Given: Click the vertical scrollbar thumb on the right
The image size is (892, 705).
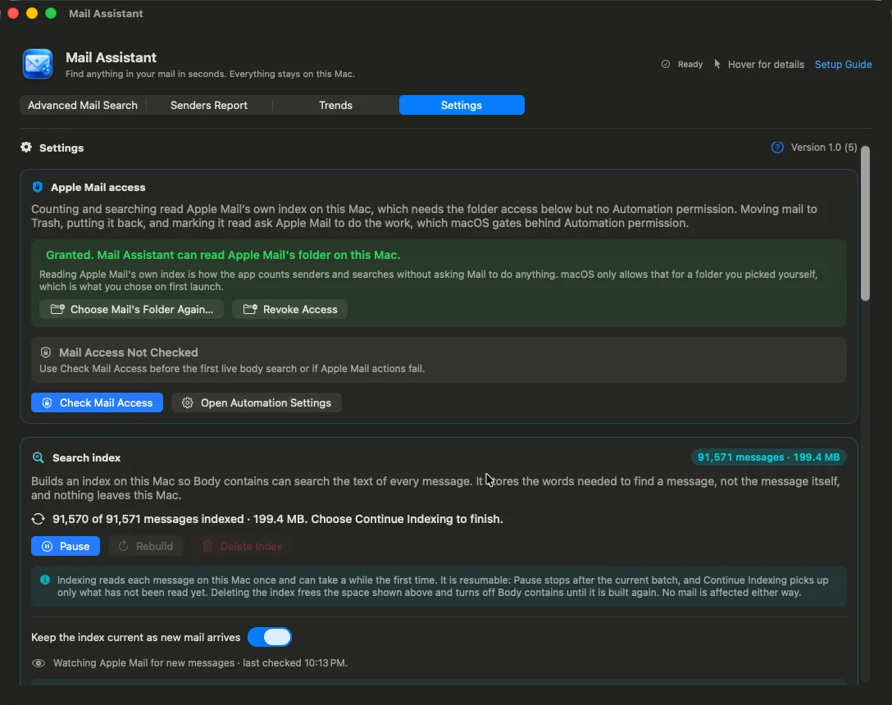Looking at the screenshot, I should click(x=865, y=223).
